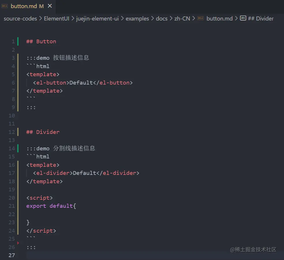This screenshot has width=284, height=260.
Task: Click the el-divider Default code line
Action: (86, 173)
